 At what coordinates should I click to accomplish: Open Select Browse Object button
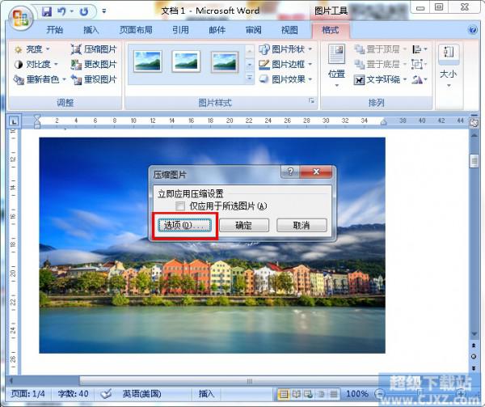point(474,357)
